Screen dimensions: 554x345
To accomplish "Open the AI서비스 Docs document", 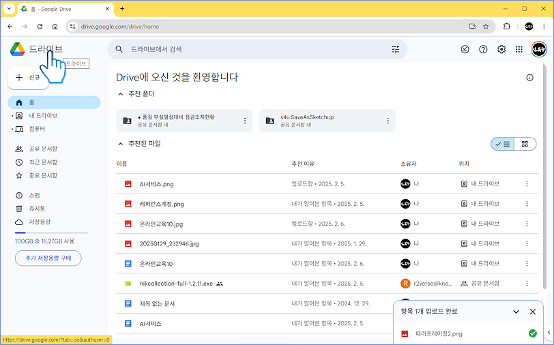I will 151,323.
